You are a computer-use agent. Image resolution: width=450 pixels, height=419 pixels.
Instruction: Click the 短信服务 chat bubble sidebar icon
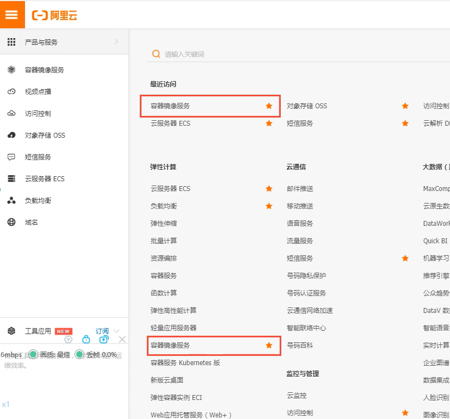tap(11, 157)
